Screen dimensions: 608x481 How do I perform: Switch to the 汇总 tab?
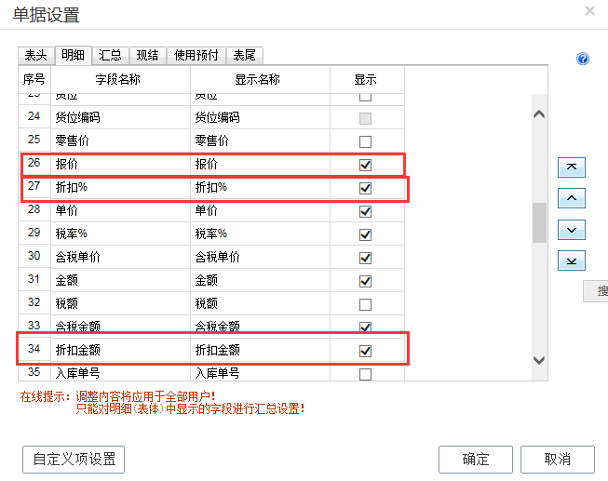110,56
